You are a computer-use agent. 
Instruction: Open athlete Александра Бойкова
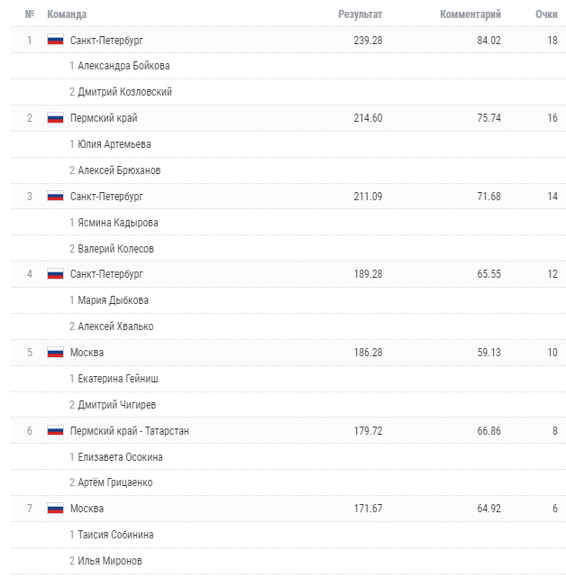(123, 66)
